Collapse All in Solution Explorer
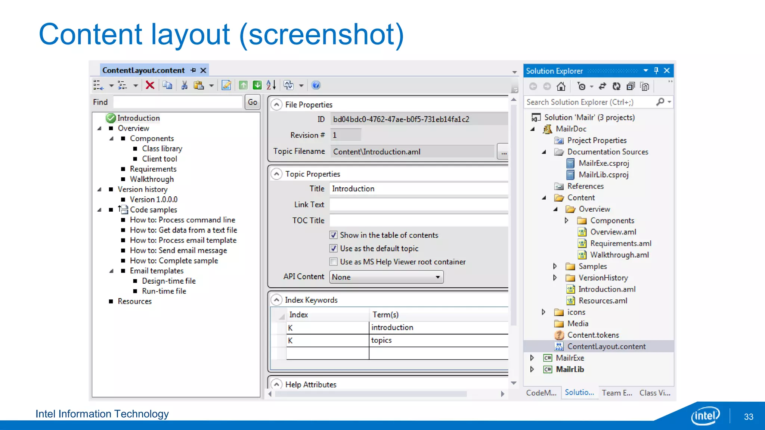The height and width of the screenshot is (430, 765). (631, 87)
